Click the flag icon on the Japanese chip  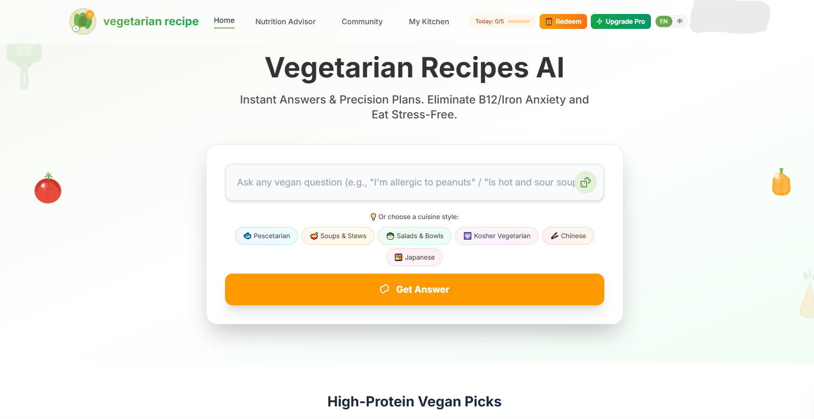397,257
